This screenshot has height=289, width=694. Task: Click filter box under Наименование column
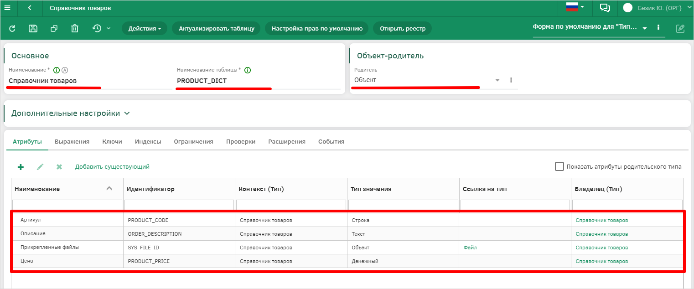[x=67, y=205]
